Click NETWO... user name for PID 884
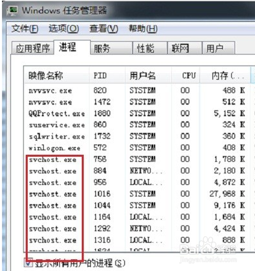Screen dimensions: 255x271 (x=146, y=171)
